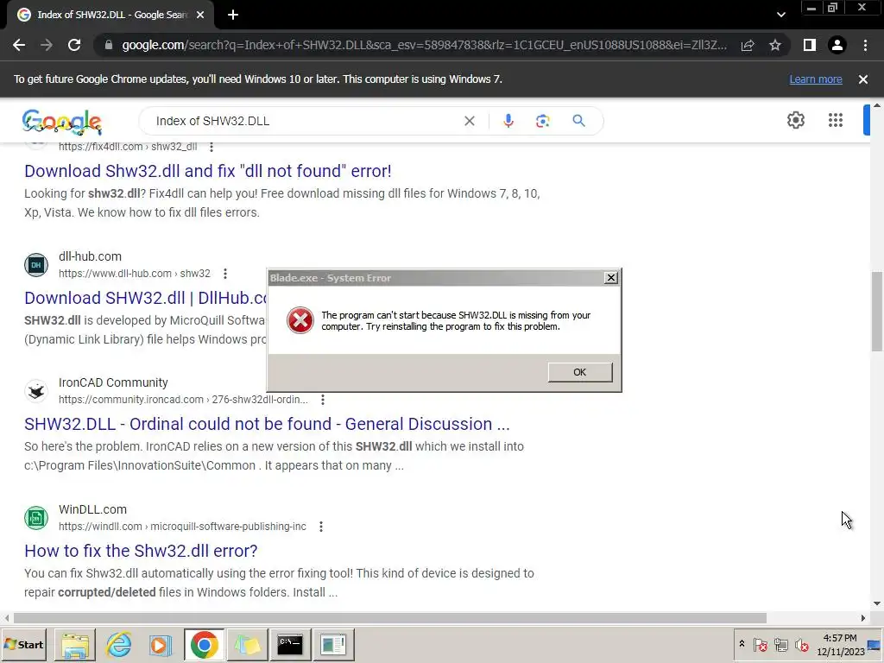Click the dll-hub.com site icon

[36, 265]
